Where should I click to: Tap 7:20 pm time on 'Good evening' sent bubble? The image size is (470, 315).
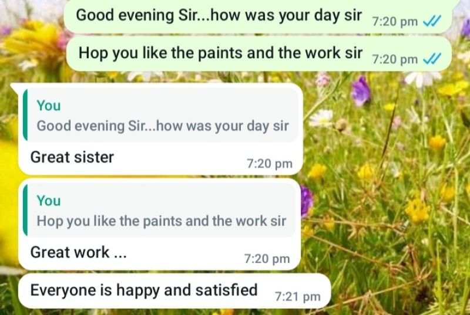395,22
